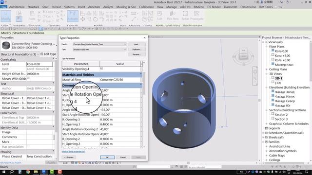Click the Has Association checkbox
Image resolution: width=312 pixels, height=175 pixels.
tap(28, 146)
